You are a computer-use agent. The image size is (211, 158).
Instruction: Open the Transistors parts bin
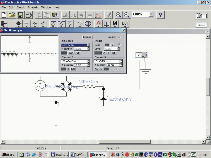(x=43, y=24)
